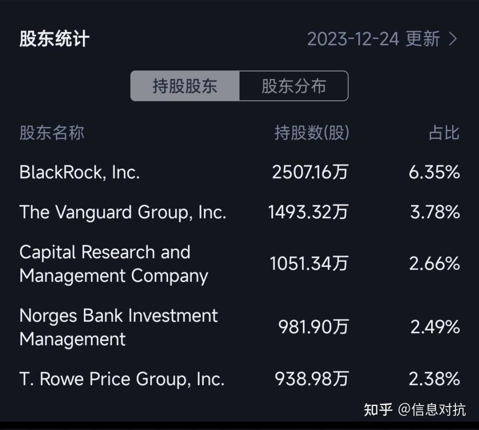Open the 股东统计 panel header

pos(52,39)
